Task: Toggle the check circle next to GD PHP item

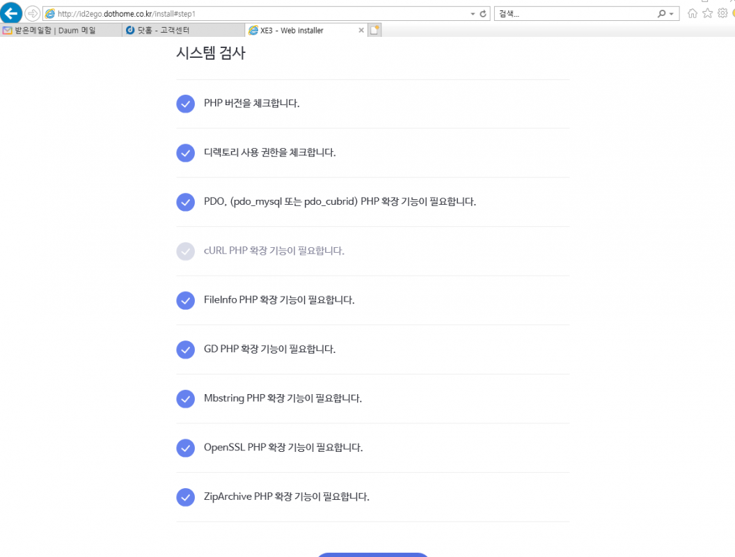Action: point(185,350)
